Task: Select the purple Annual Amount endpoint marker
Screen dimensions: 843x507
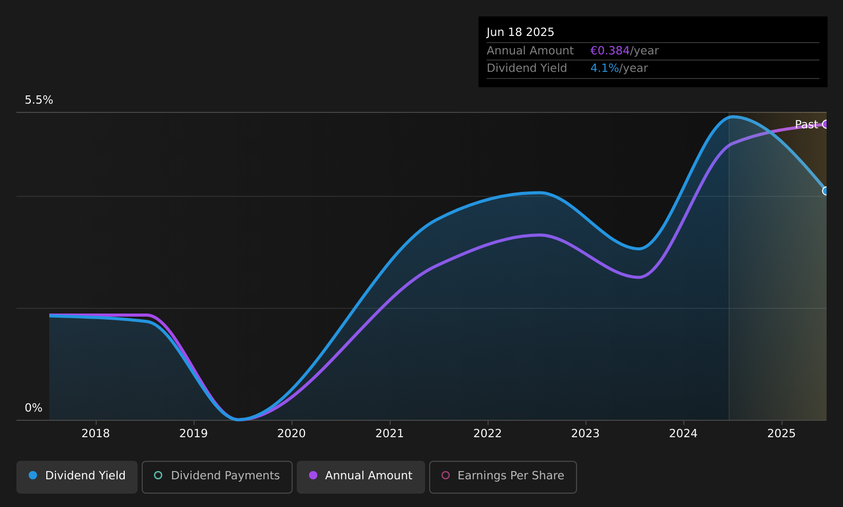Action: [x=826, y=124]
